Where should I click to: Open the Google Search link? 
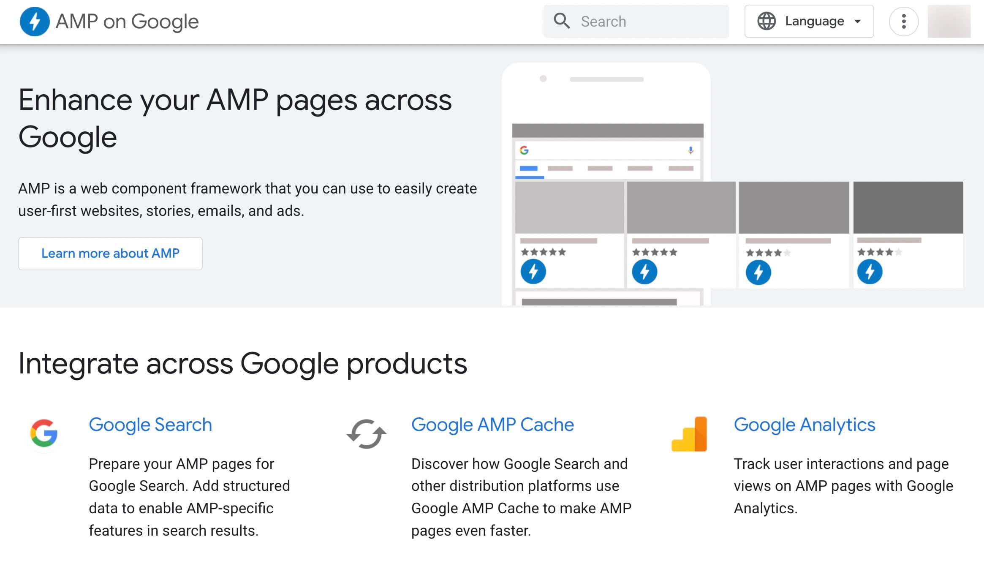click(150, 425)
